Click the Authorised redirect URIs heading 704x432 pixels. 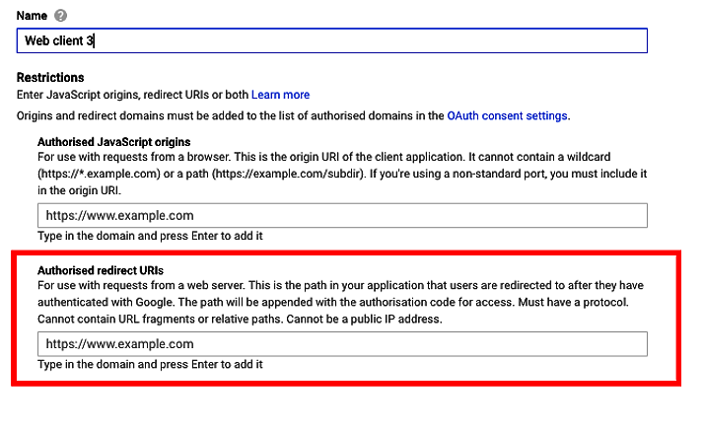(x=101, y=270)
